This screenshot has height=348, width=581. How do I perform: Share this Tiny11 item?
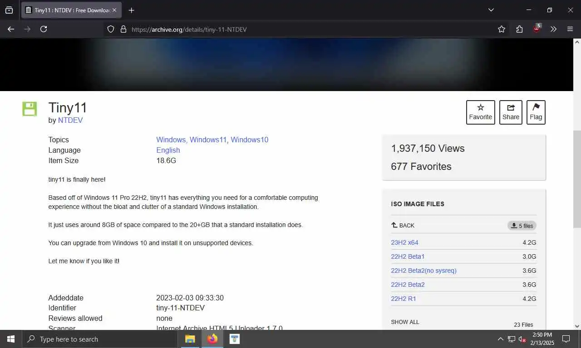tap(511, 112)
